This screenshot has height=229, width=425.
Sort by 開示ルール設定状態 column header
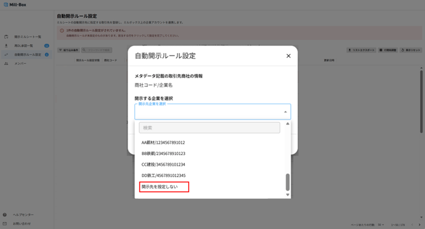click(x=88, y=60)
